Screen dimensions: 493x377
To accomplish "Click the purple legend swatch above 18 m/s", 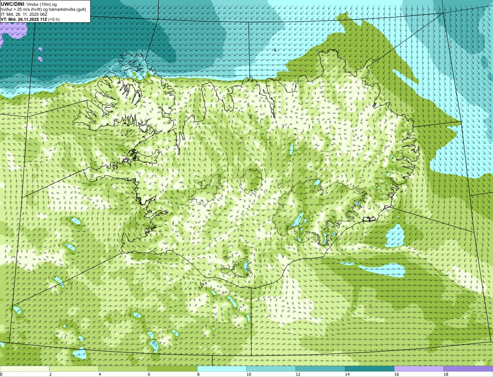I will point(468,369).
